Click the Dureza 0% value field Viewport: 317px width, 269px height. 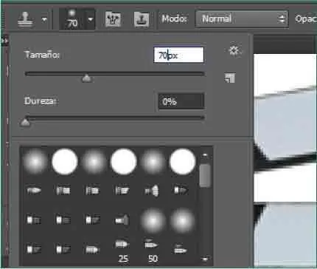point(181,101)
